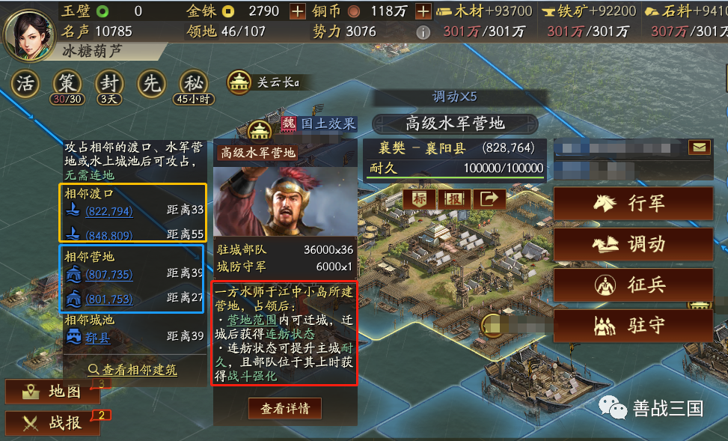Click the 标 mark icon button
728x441 pixels.
click(419, 199)
